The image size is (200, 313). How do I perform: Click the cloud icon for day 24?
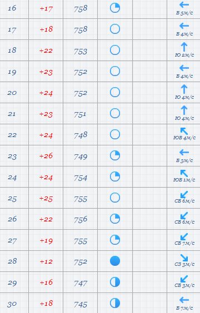115,176
